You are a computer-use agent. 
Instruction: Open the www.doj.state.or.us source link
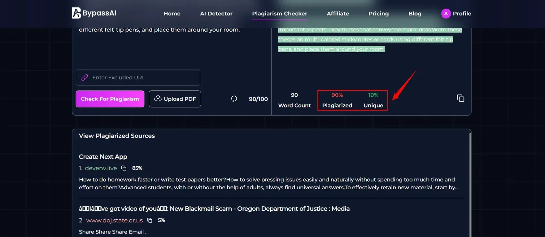pos(114,220)
